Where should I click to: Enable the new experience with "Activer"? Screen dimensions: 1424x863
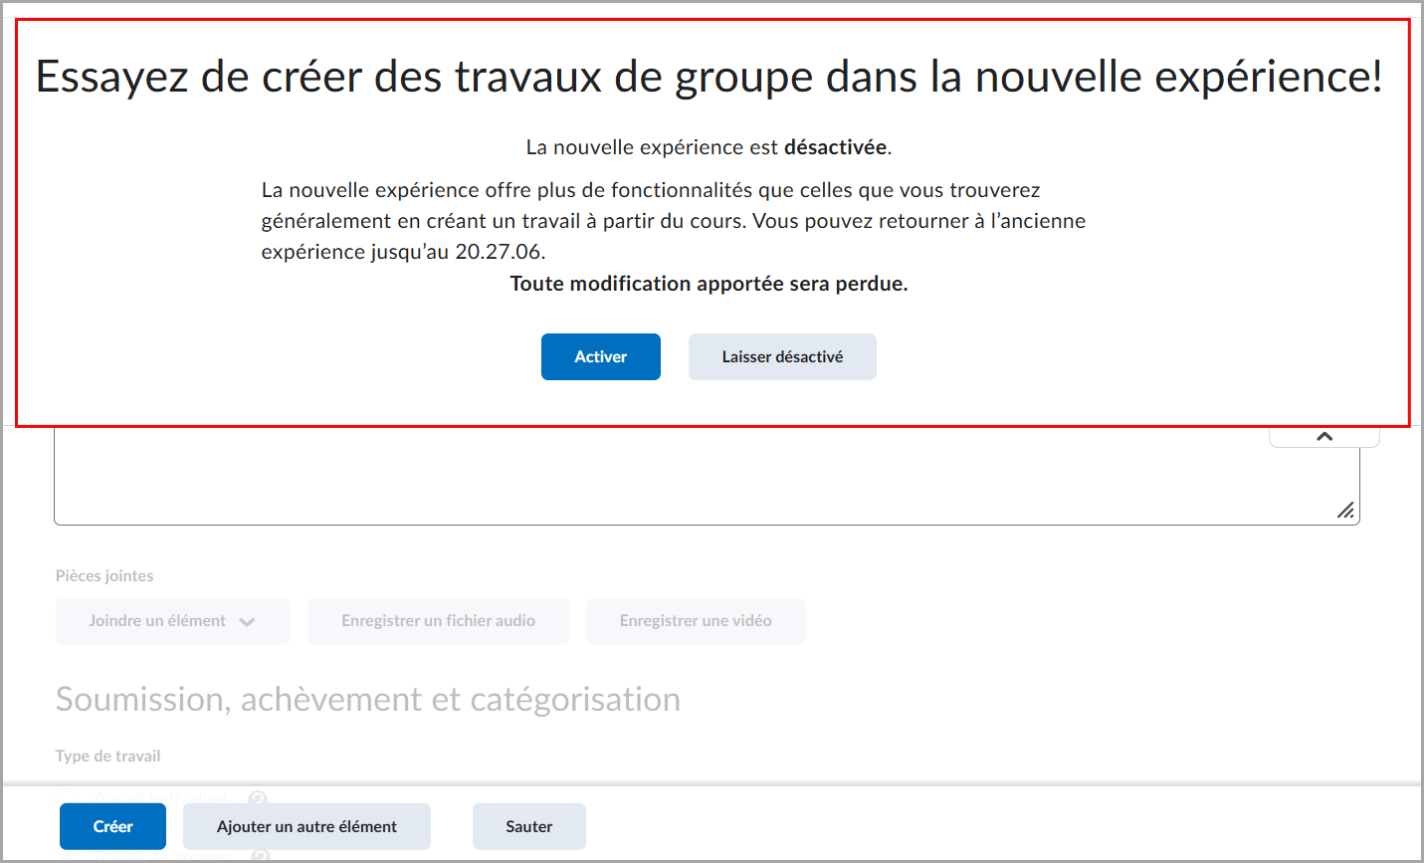click(600, 356)
